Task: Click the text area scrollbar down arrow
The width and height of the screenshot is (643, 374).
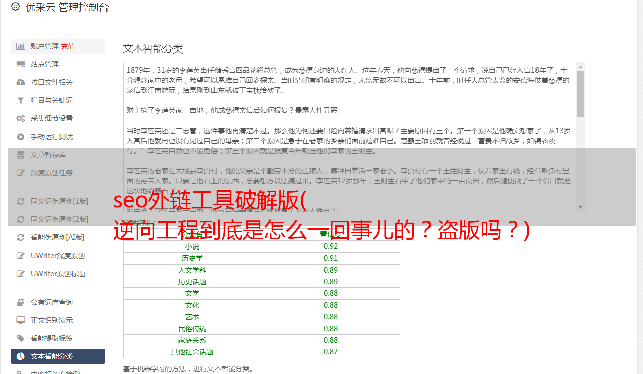Action: click(x=580, y=207)
